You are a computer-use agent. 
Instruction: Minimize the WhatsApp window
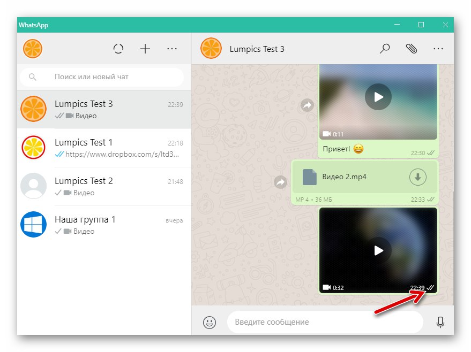397,25
